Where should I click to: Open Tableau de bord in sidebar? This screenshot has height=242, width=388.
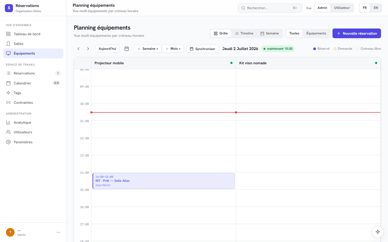click(x=33, y=34)
